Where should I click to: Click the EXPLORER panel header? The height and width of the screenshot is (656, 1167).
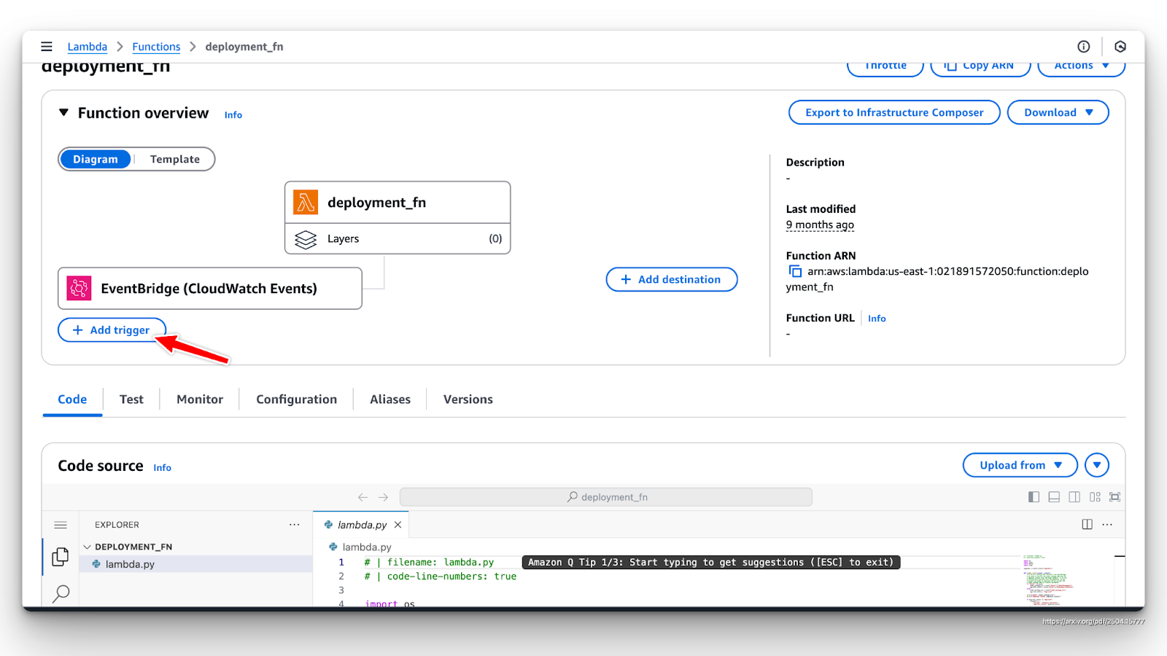[117, 525]
